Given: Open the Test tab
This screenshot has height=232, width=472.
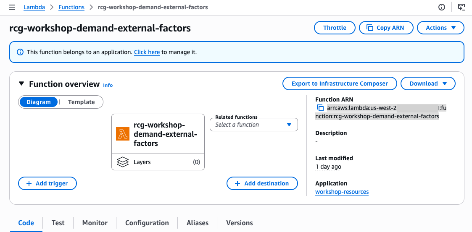Looking at the screenshot, I should pyautogui.click(x=58, y=223).
